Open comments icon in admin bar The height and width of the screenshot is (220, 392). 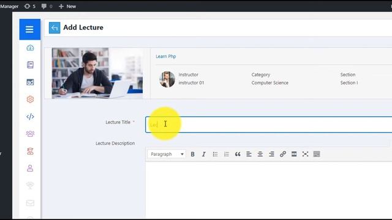pos(47,6)
